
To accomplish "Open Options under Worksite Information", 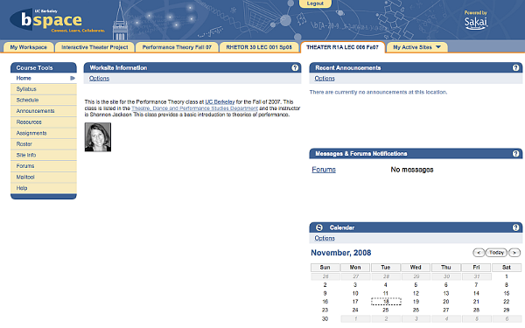I will point(99,79).
